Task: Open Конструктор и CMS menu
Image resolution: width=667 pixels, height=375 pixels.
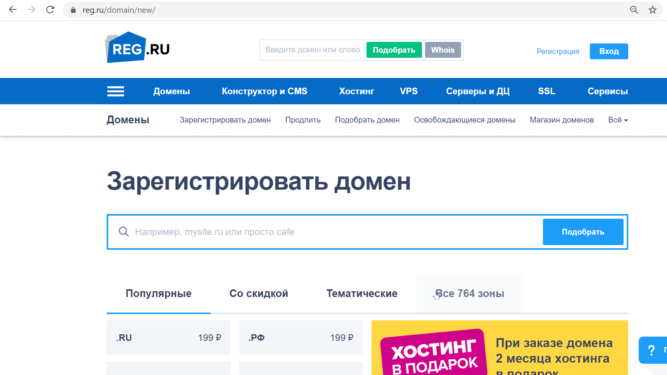Action: [x=264, y=91]
